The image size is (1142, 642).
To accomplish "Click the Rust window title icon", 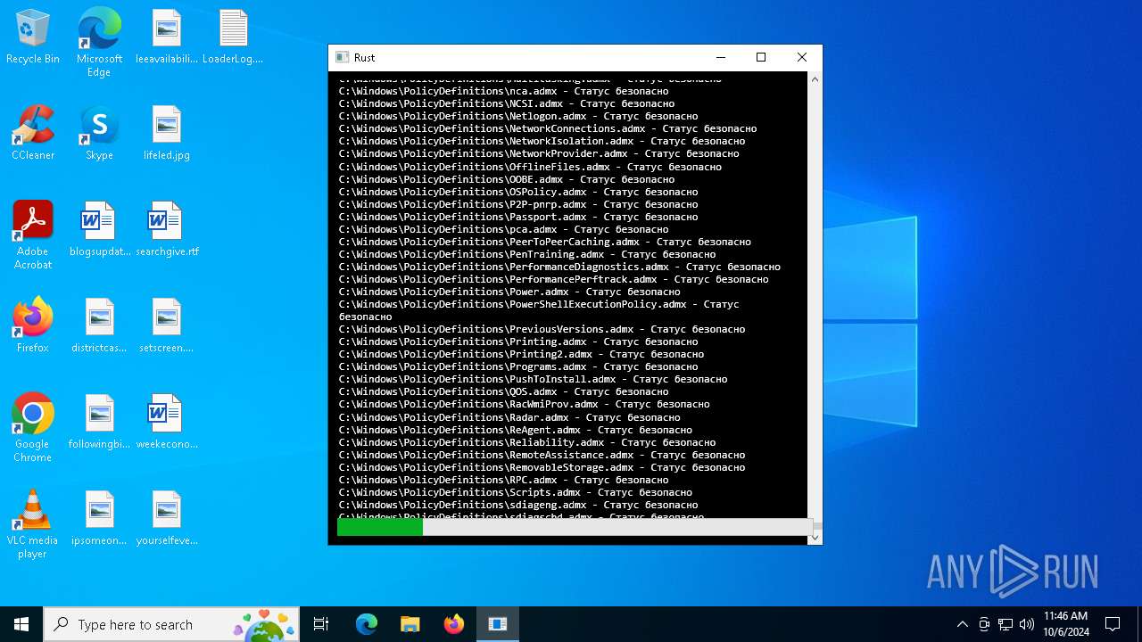I will pyautogui.click(x=342, y=57).
